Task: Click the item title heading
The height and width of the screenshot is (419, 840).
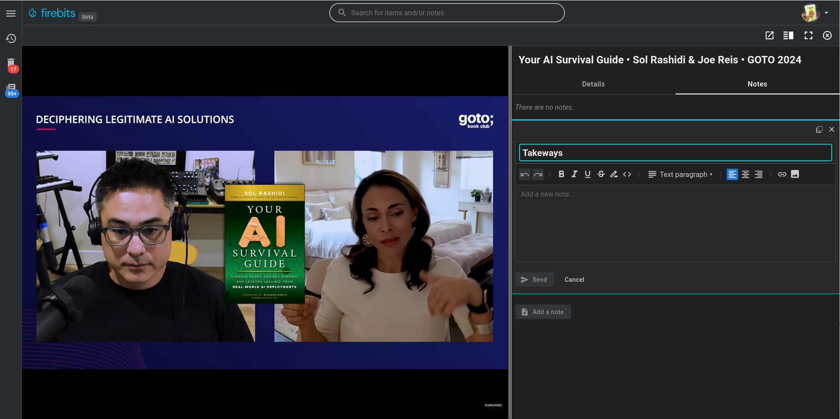Action: 660,60
